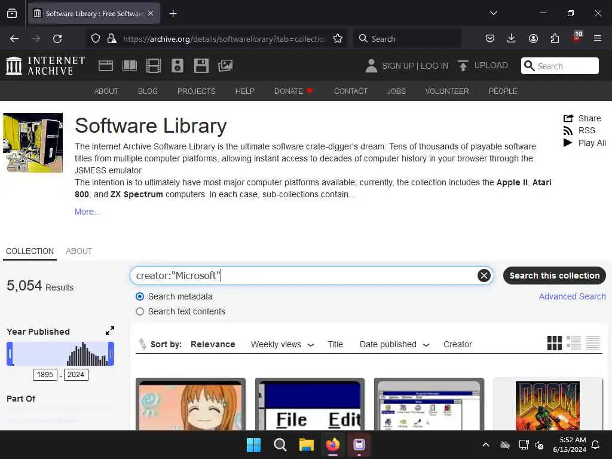The height and width of the screenshot is (459, 612).
Task: Open a new browser tab
Action: tap(173, 14)
